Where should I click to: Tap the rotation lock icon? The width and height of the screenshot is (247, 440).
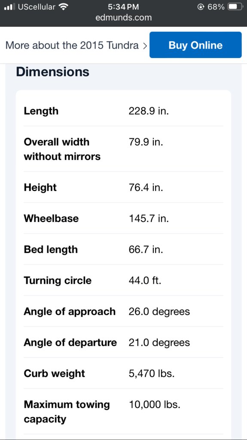(x=201, y=7)
